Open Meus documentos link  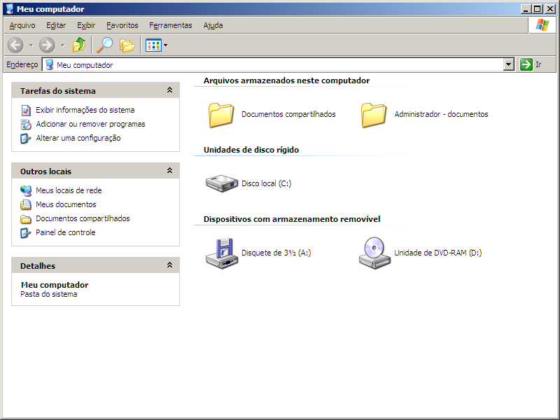[66, 204]
